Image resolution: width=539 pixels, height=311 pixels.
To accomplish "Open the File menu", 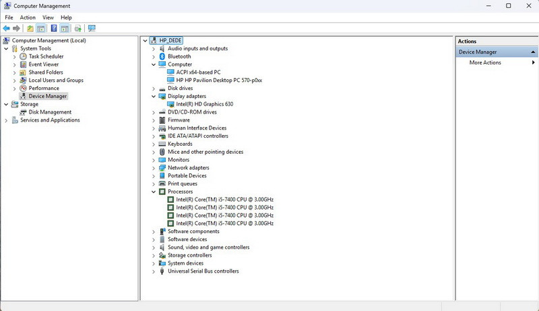I will click(x=9, y=17).
